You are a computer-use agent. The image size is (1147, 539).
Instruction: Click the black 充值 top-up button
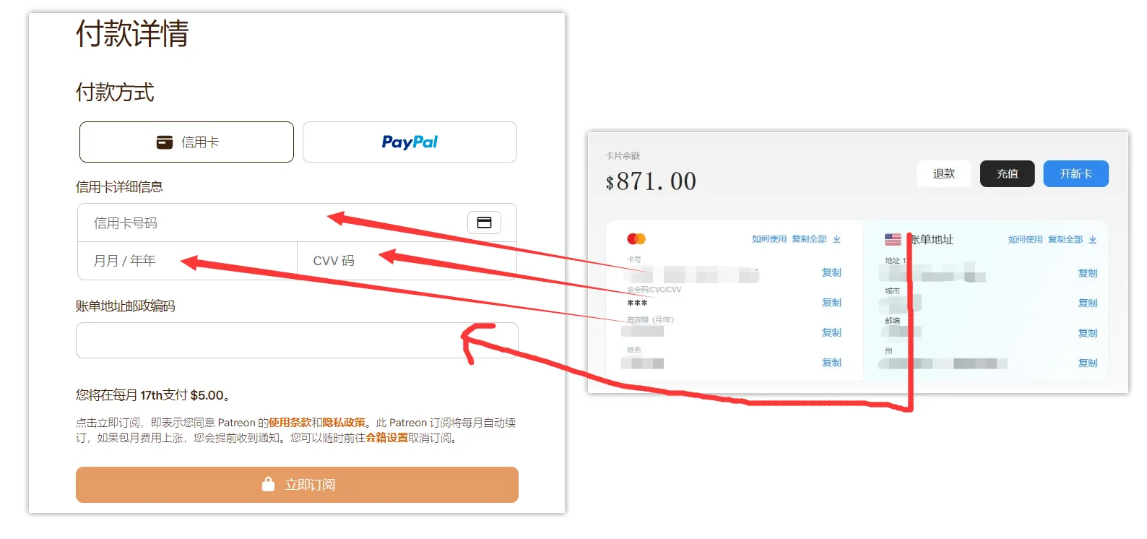point(1007,174)
